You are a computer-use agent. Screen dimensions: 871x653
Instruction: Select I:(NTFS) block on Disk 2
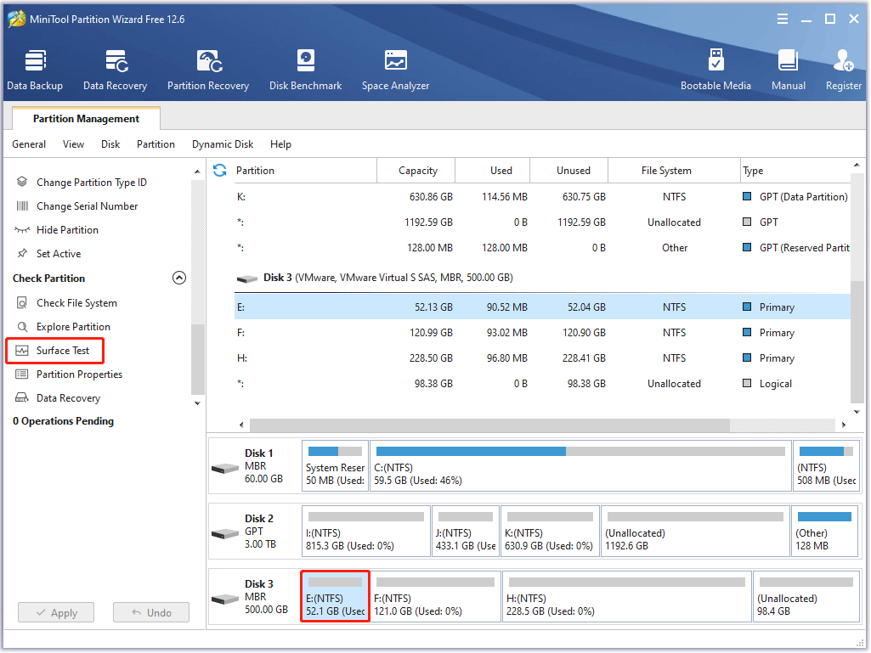click(366, 532)
